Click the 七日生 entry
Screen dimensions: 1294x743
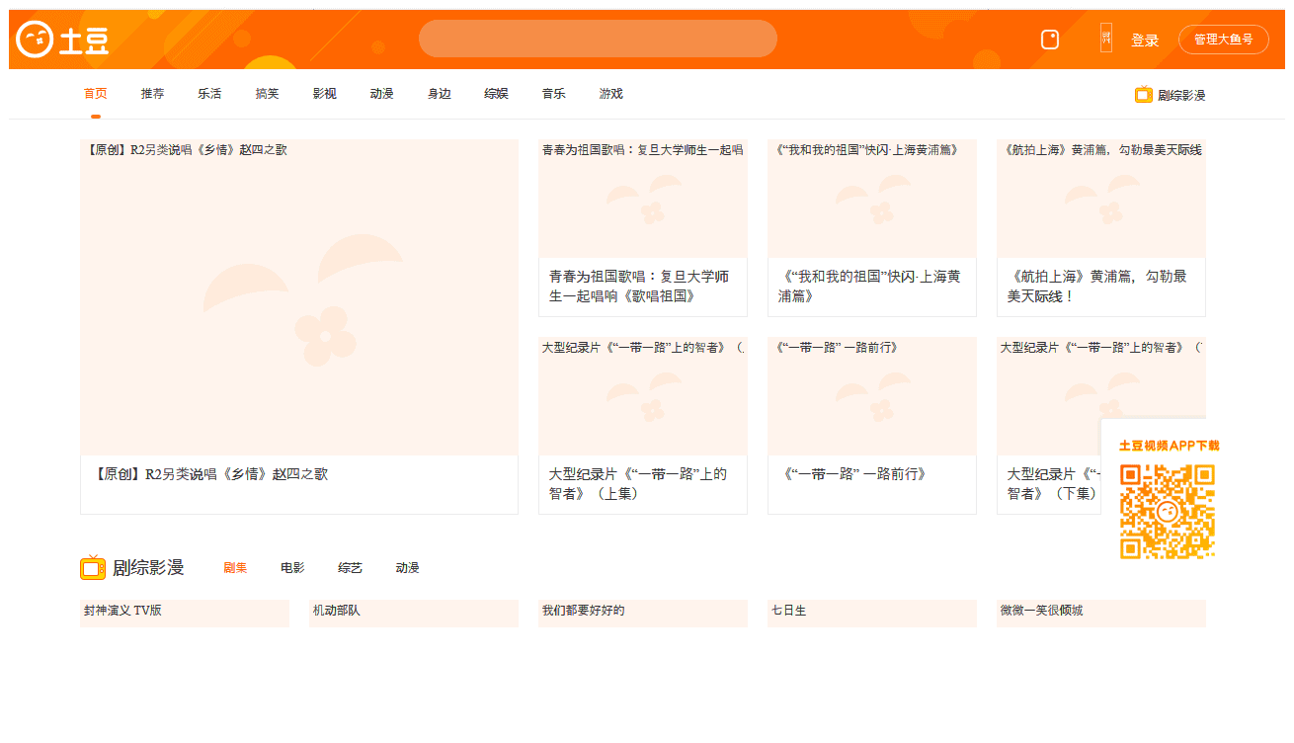pos(872,613)
